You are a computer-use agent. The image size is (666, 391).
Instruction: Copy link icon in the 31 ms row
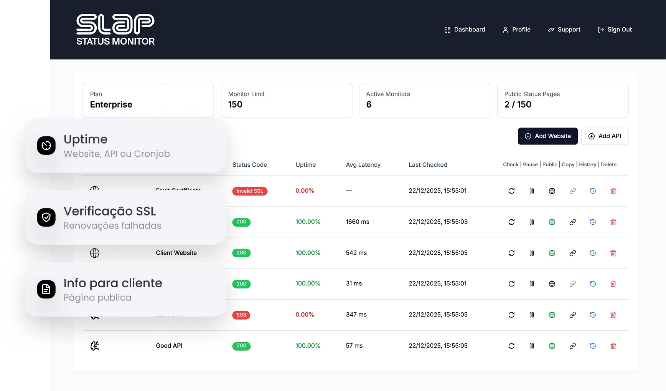coord(572,284)
